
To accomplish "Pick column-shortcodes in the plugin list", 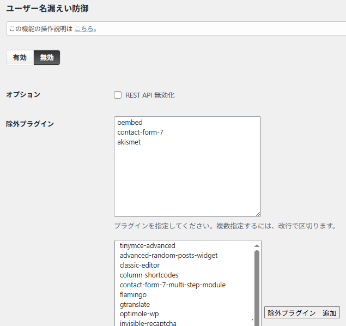I will click(x=149, y=275).
